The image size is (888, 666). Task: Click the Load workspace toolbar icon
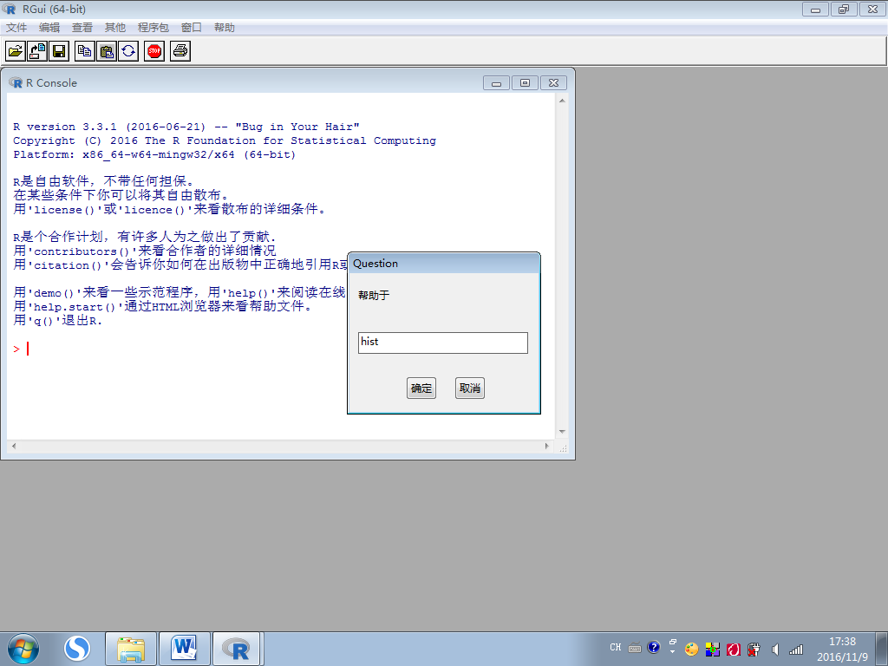[37, 51]
